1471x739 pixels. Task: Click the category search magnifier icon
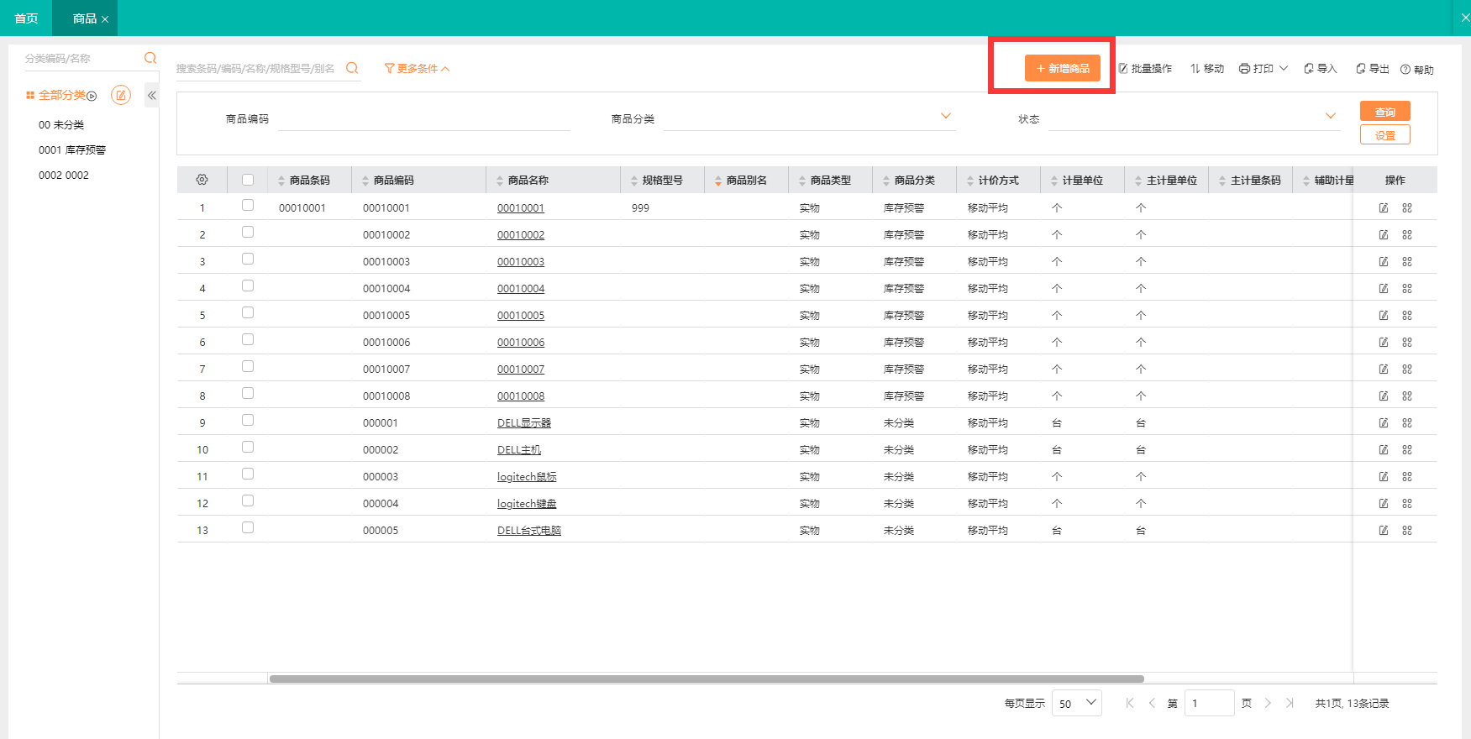pos(150,58)
